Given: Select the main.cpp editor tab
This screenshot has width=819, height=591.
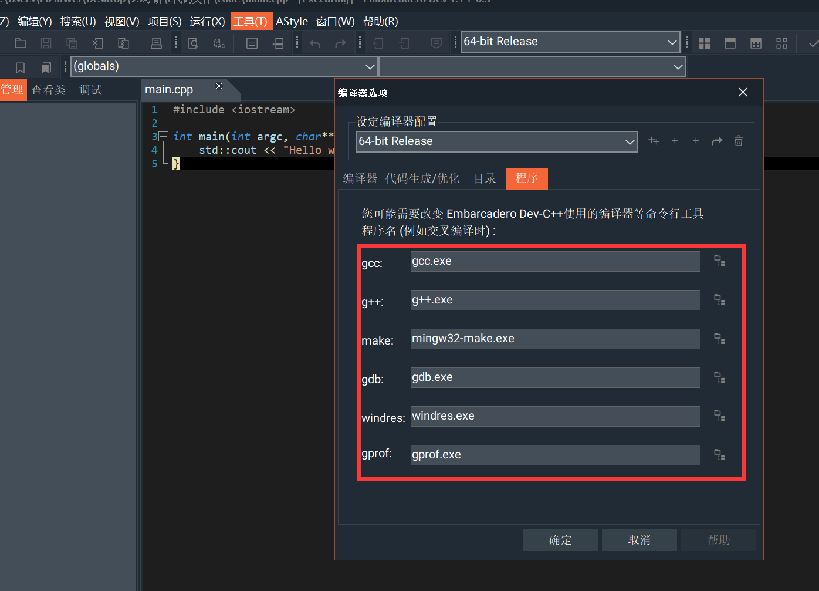Looking at the screenshot, I should (x=170, y=90).
